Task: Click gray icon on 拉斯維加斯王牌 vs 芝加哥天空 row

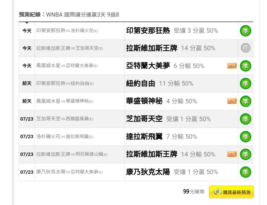Action: (246, 48)
